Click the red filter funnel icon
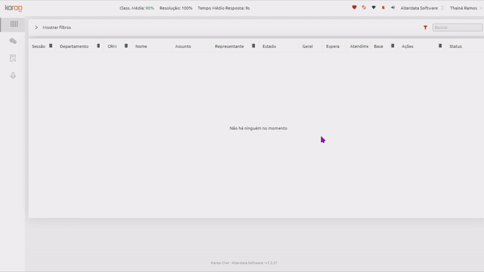Screen dimensions: 484x272 click(425, 27)
